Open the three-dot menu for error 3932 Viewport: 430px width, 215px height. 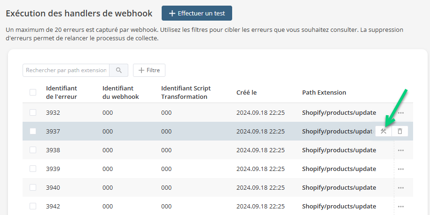pos(401,113)
